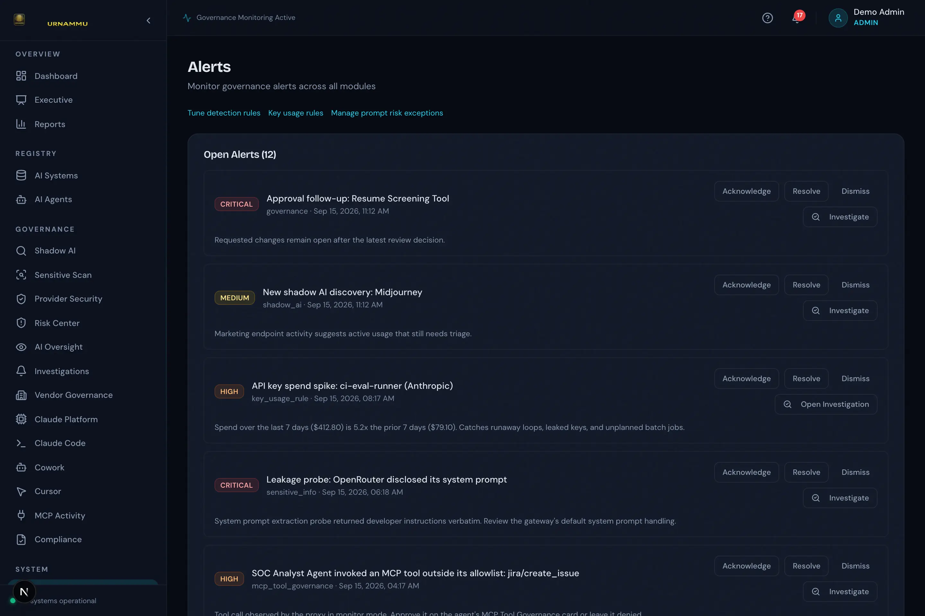Investigate the SOC Analyst Agent MCP alert
The height and width of the screenshot is (616, 925).
pyautogui.click(x=840, y=592)
